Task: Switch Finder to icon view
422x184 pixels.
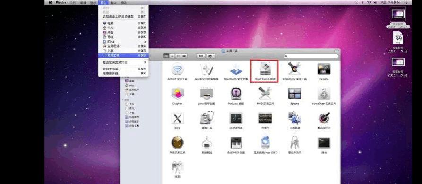Action: point(166,56)
